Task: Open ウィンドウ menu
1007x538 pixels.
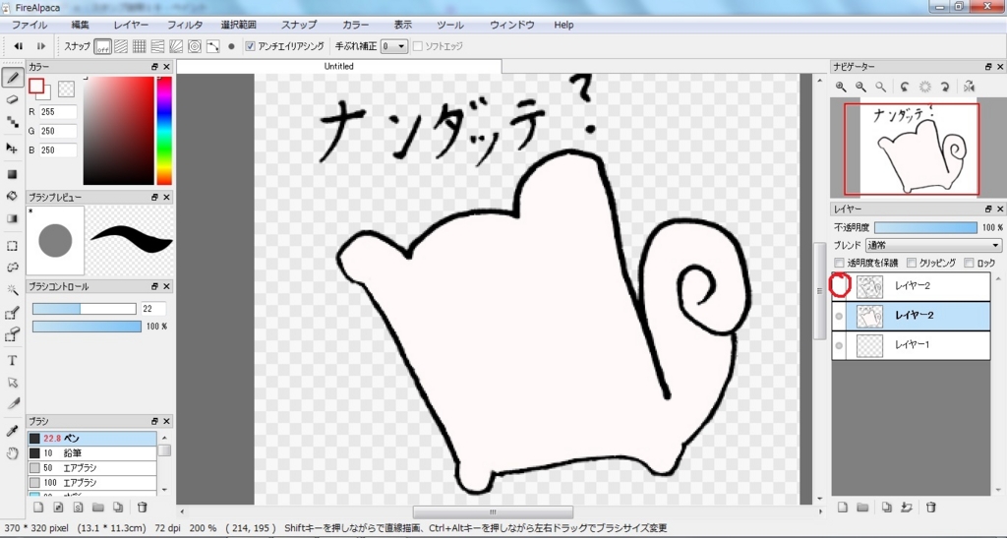Action: tap(511, 25)
